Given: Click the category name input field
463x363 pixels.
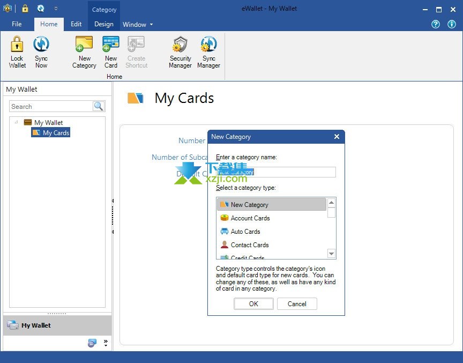Looking at the screenshot, I should tap(276, 172).
